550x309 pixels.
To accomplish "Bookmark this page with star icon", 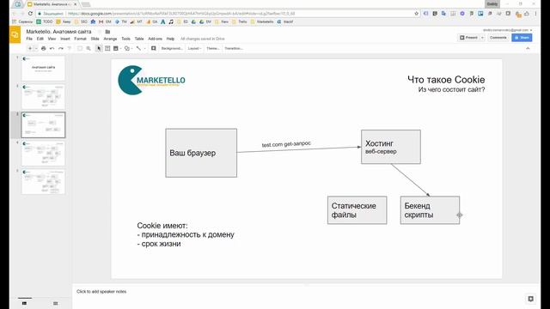I will click(x=416, y=14).
